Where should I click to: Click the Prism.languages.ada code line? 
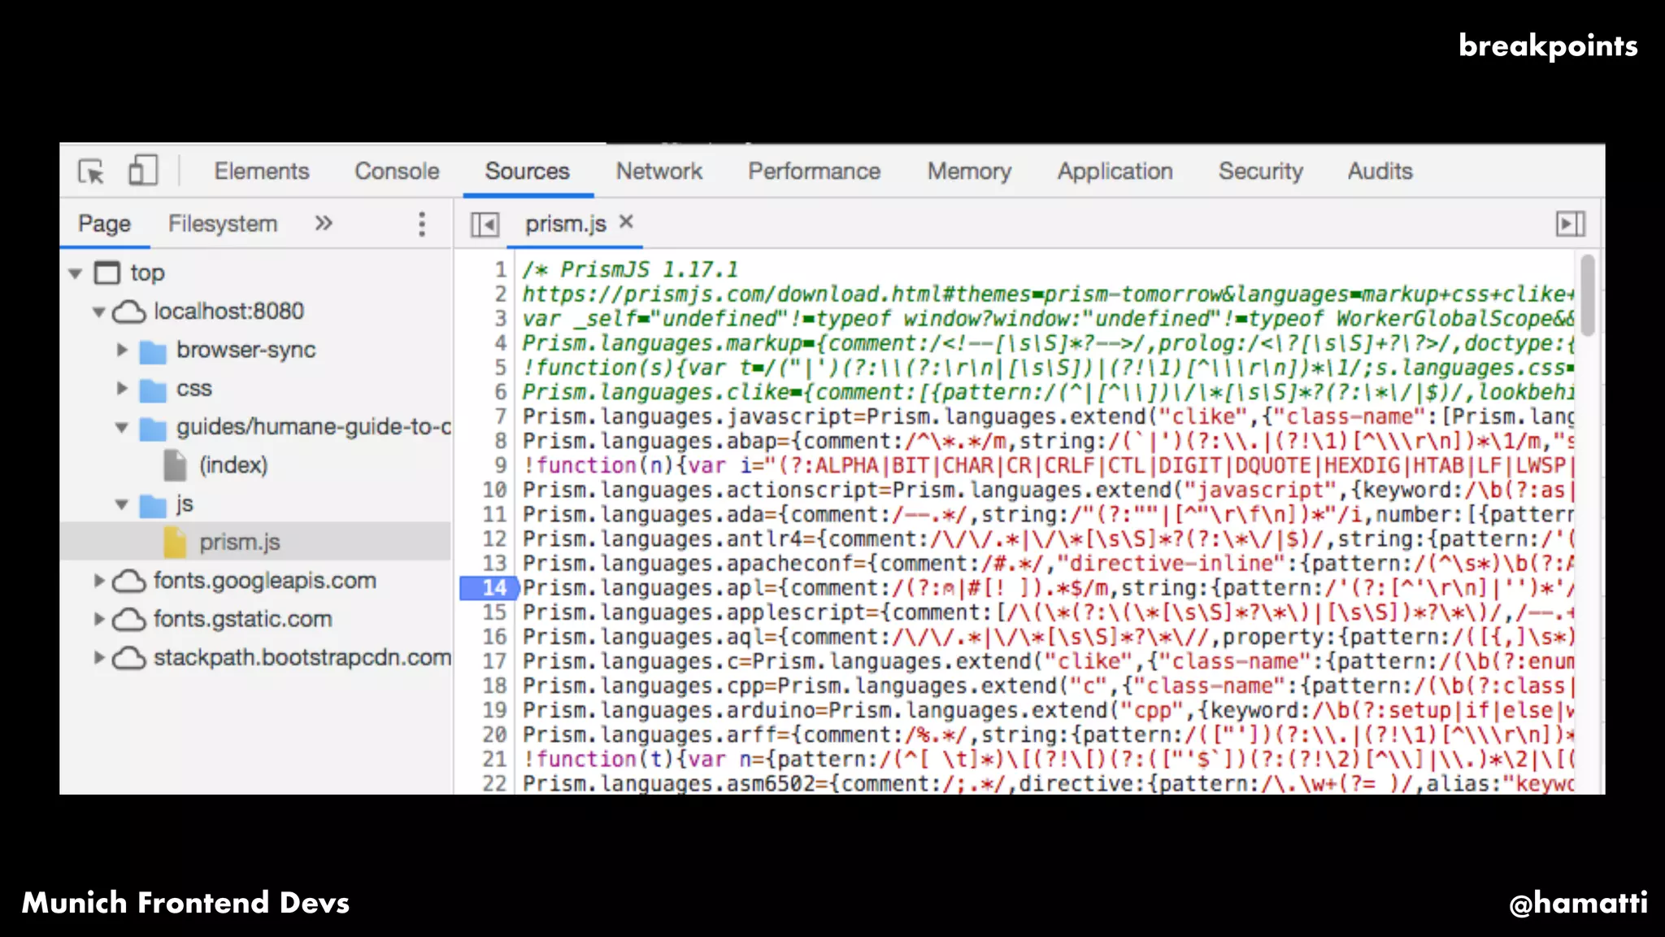pos(1049,515)
